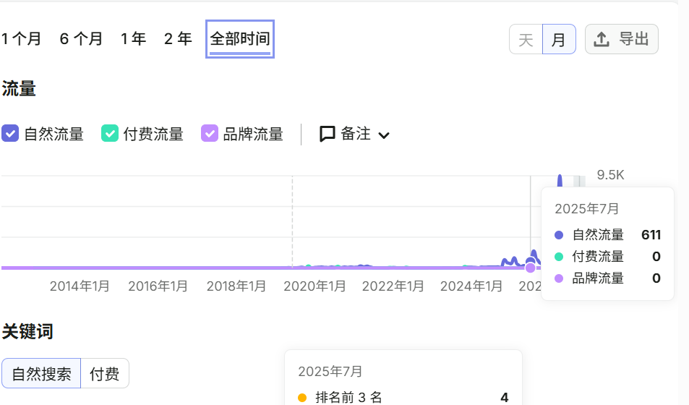Switch to the 付费 keyword tab
The width and height of the screenshot is (689, 405).
tap(105, 373)
